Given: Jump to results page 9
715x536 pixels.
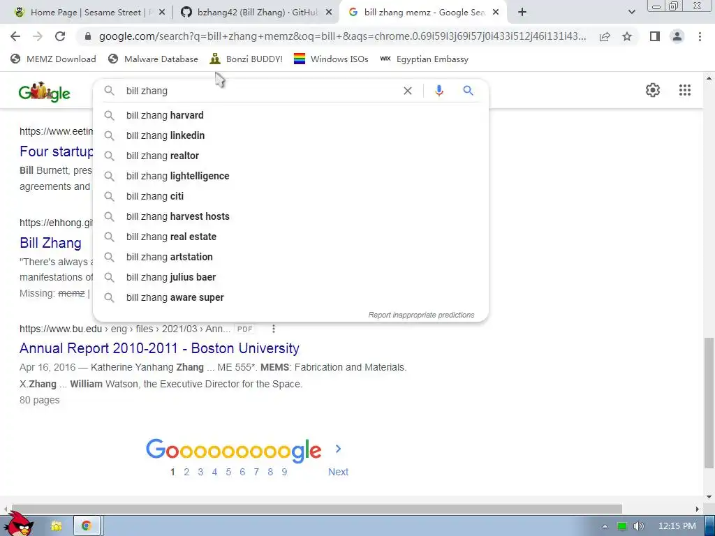Looking at the screenshot, I should coord(284,472).
